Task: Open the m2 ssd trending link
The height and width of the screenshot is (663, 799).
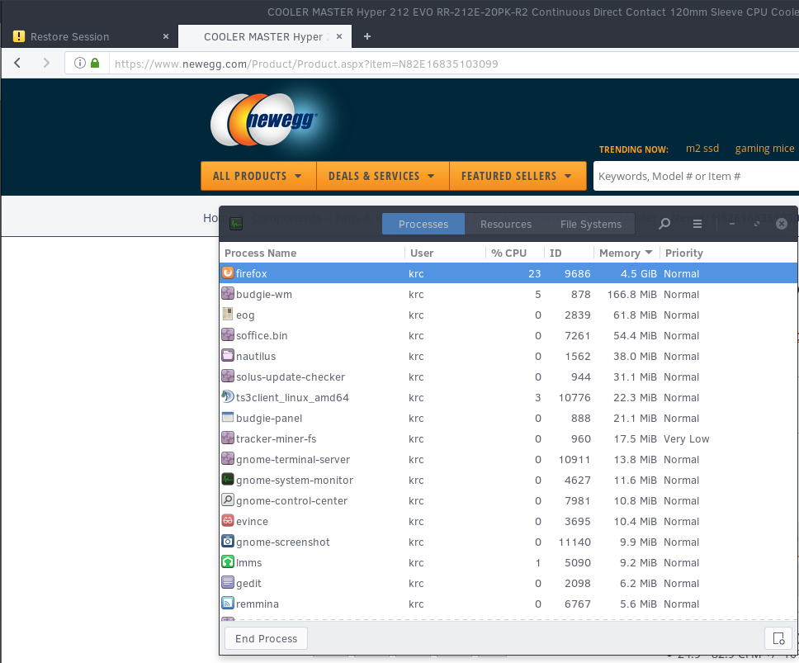Action: (702, 149)
